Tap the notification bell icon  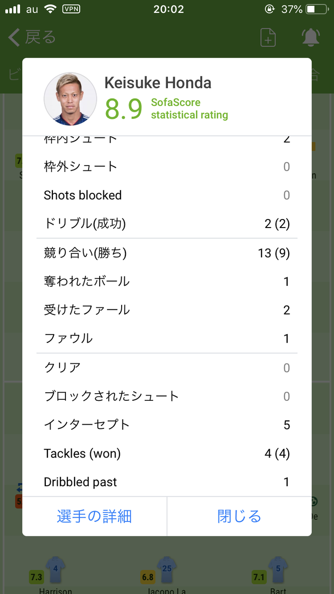(311, 37)
